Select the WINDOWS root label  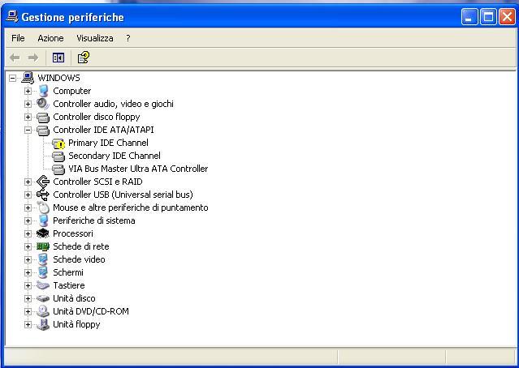(59, 78)
